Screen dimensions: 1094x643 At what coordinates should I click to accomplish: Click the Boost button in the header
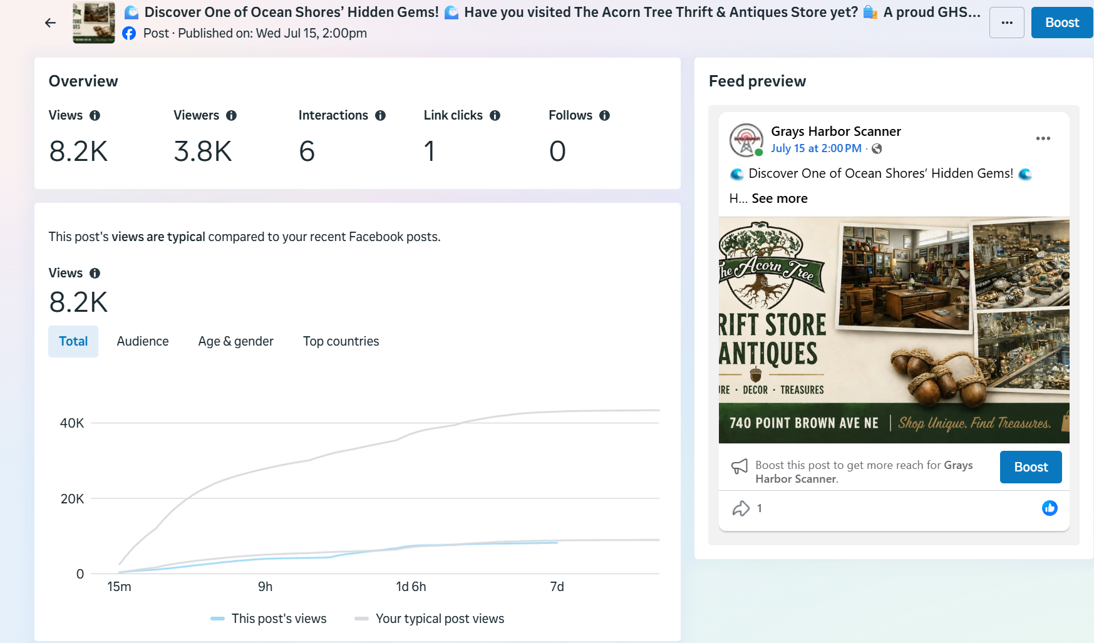tap(1062, 23)
